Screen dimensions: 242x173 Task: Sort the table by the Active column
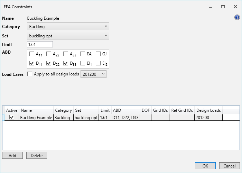click(12, 110)
